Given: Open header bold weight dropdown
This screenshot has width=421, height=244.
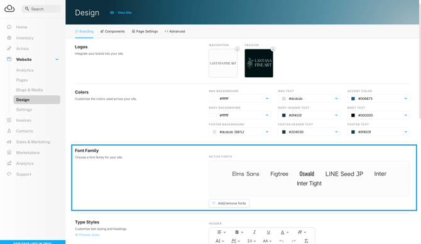Looking at the screenshot, I should [239, 232].
